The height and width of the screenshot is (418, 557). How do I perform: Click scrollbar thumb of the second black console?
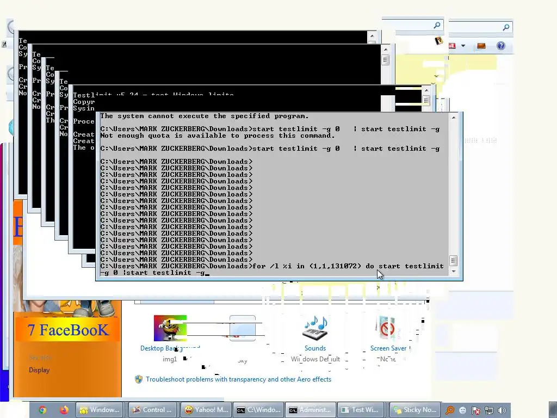[x=386, y=59]
